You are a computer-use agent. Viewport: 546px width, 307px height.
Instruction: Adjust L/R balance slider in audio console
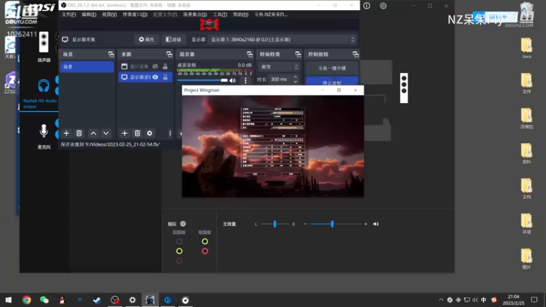click(x=275, y=224)
